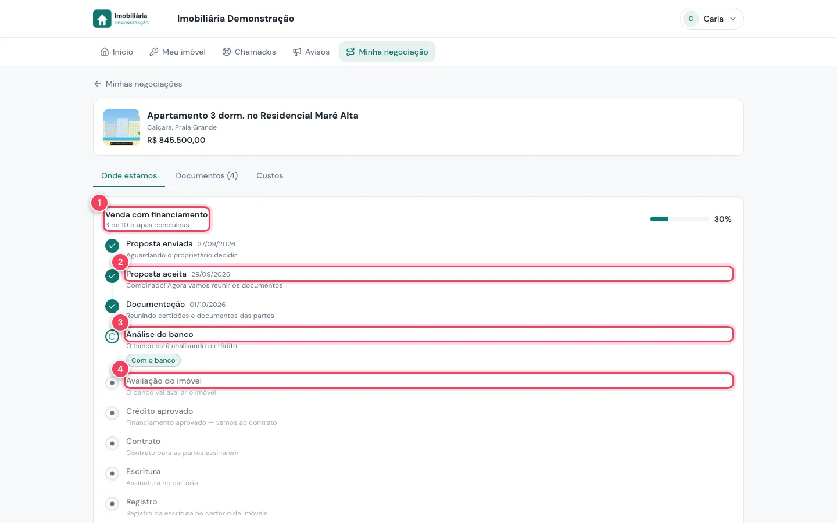Click 'Aguardando o proprietário decidir' description
Screen dimensions: 837x523
tap(181, 255)
